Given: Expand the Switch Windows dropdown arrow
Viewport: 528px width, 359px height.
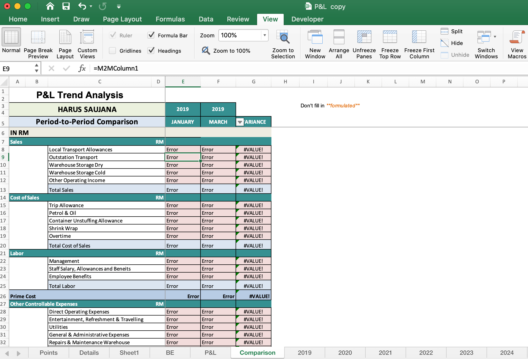Looking at the screenshot, I should pos(495,37).
